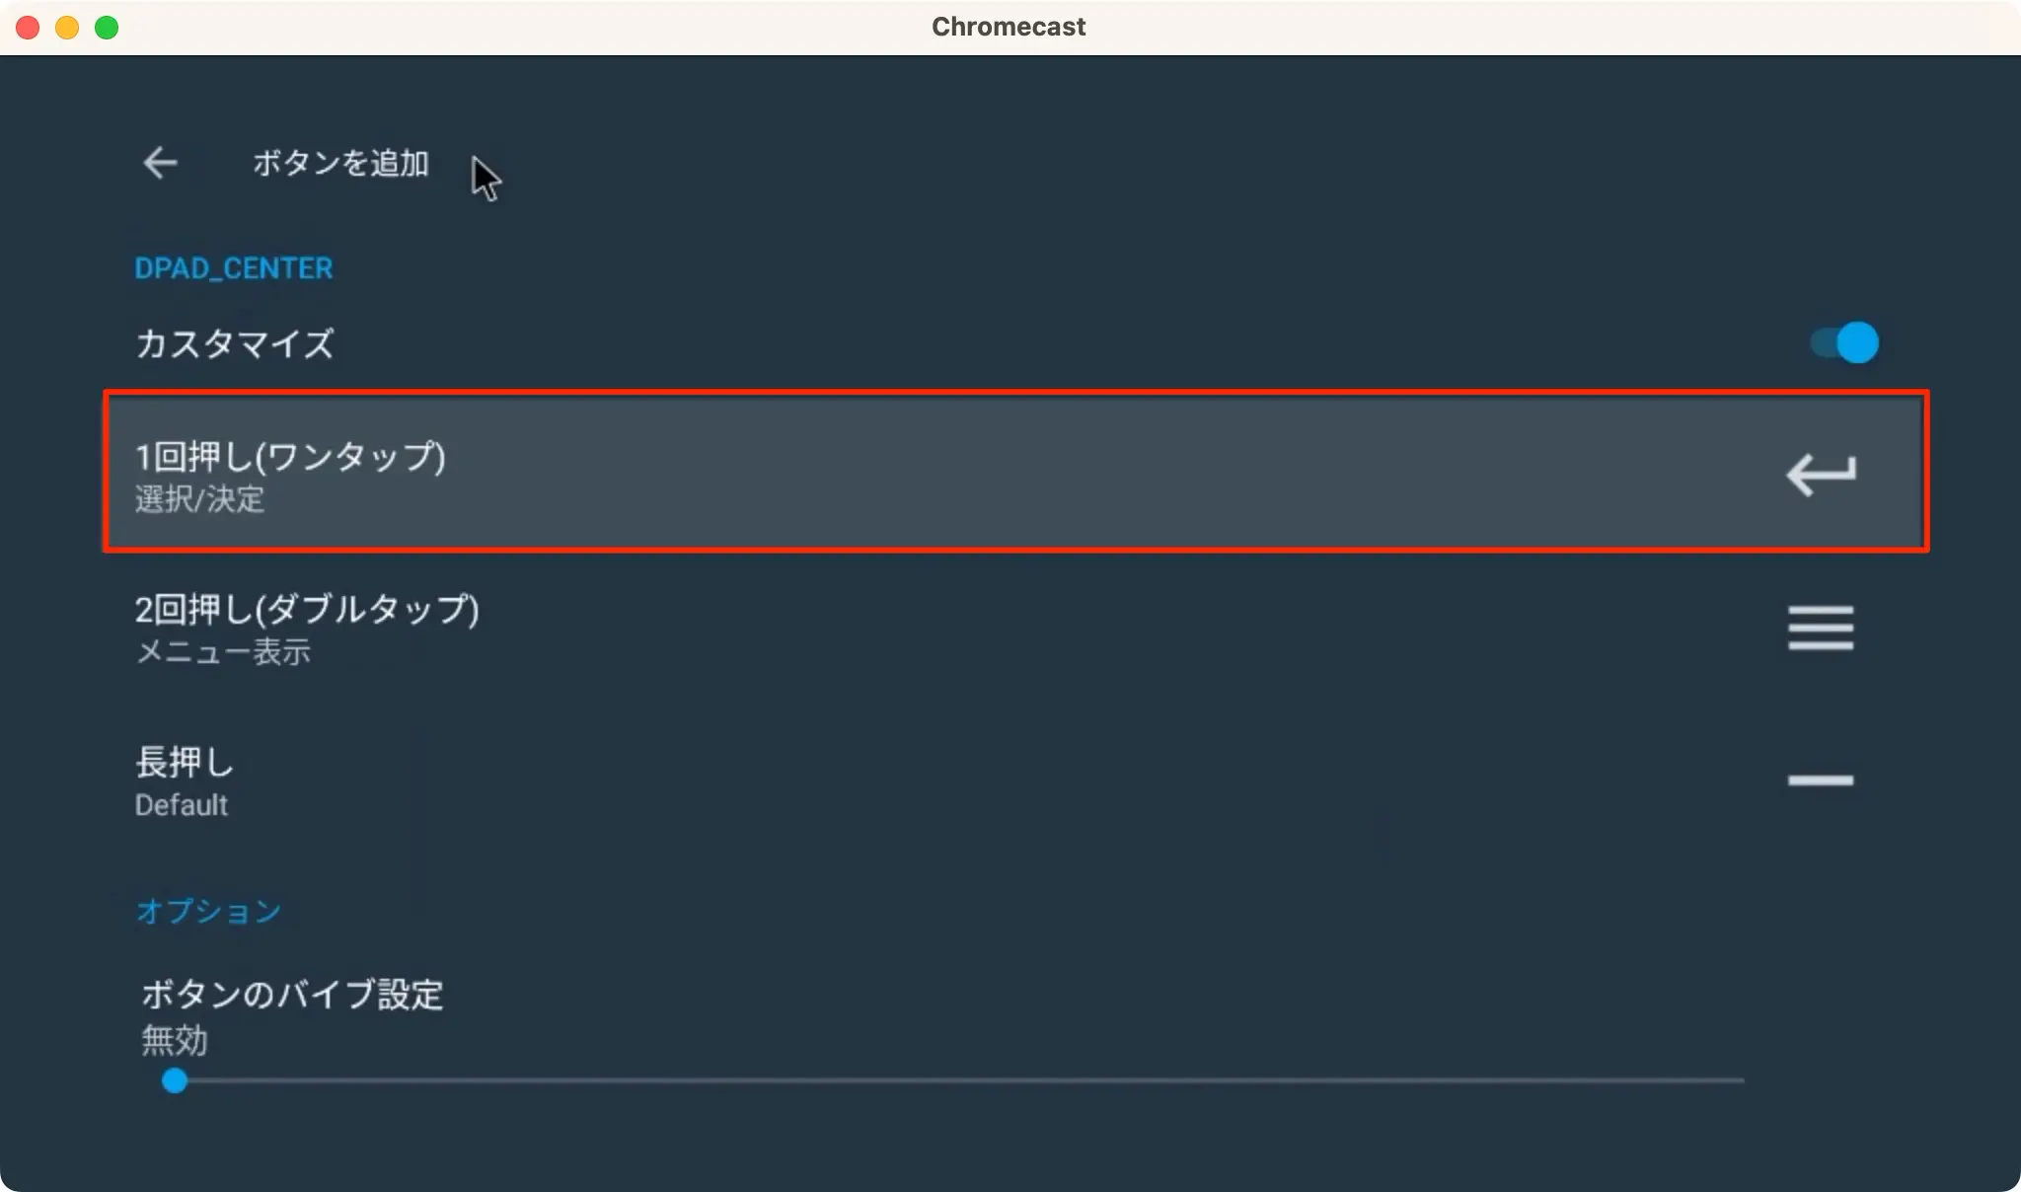Open the 長押し action setting

coord(1016,781)
